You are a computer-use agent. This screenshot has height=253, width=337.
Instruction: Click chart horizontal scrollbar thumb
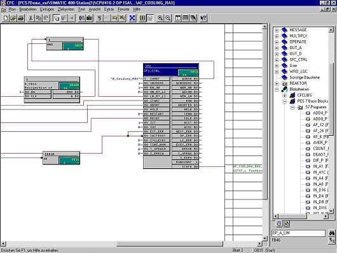point(170,243)
